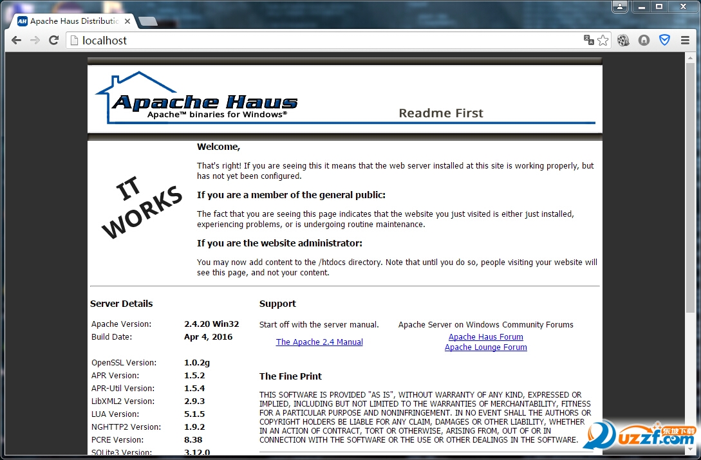This screenshot has width=701, height=460.
Task: Click the Chrome user profile button
Action: pos(619,6)
